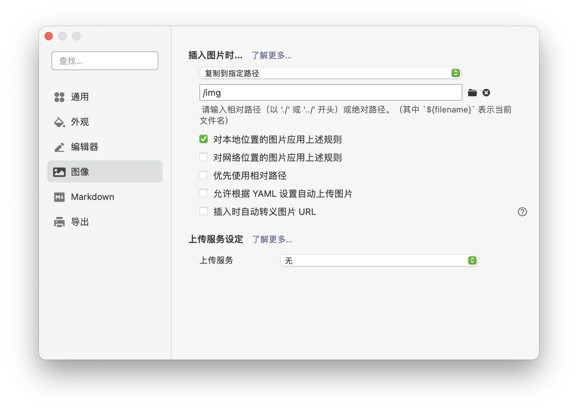Clear the image path with the X icon
578x411 pixels.
[486, 92]
